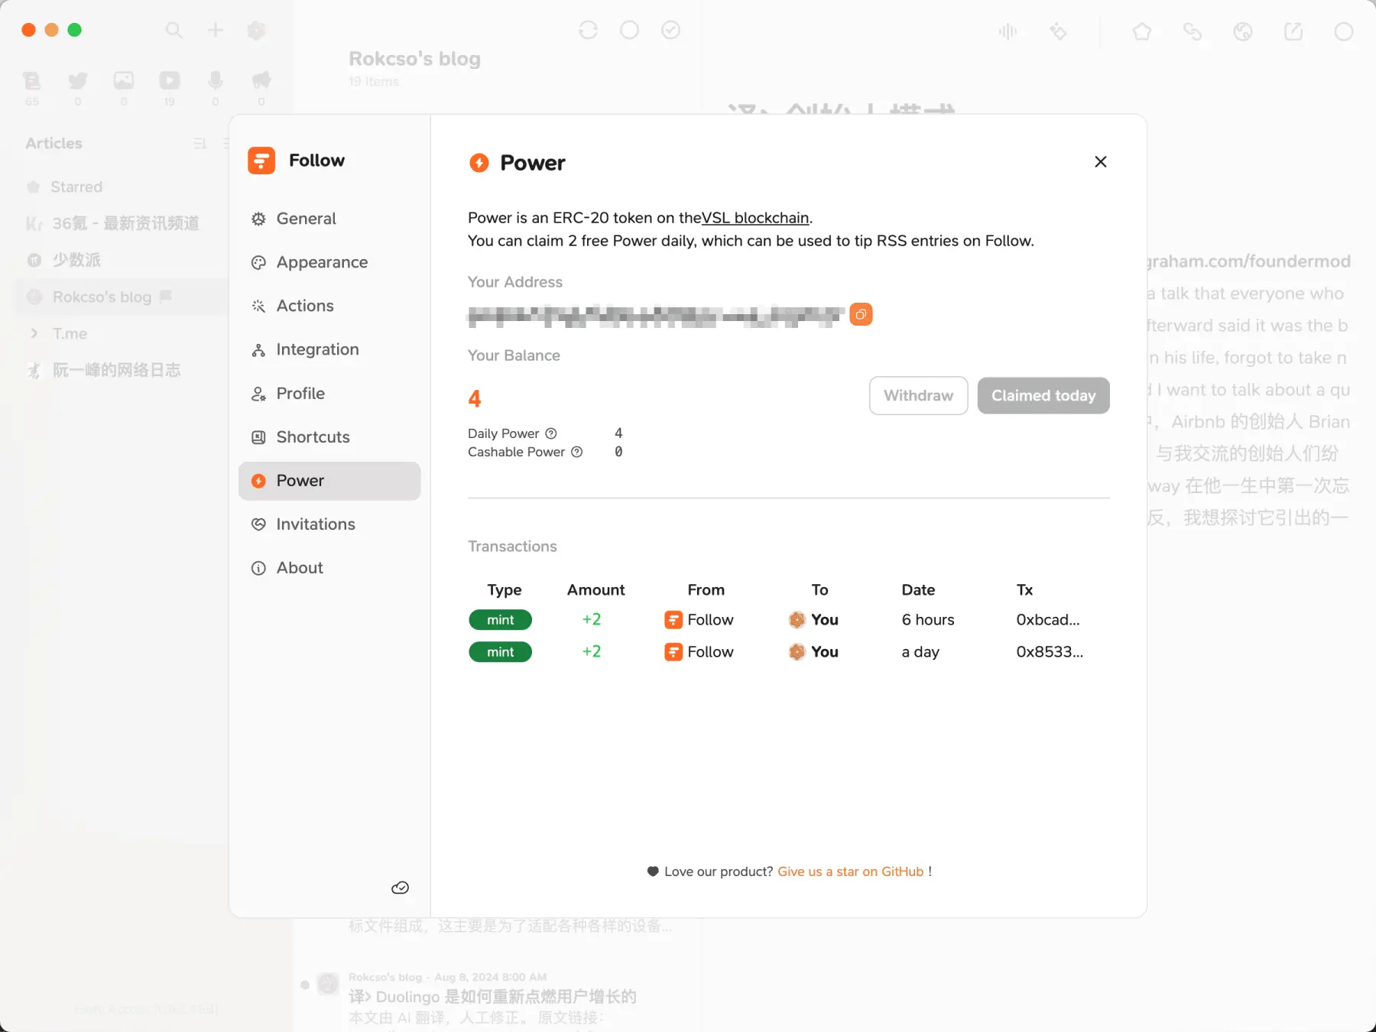Screen dimensions: 1376x1032
Task: Switch to Appearance settings
Action: pos(329,262)
